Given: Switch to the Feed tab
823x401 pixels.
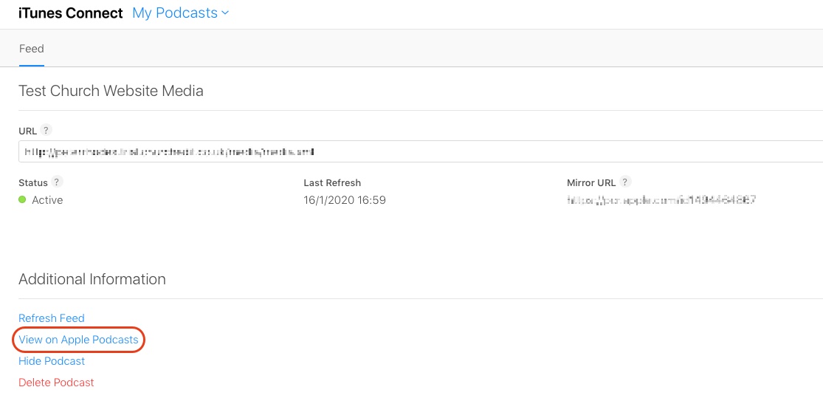Looking at the screenshot, I should pyautogui.click(x=32, y=49).
